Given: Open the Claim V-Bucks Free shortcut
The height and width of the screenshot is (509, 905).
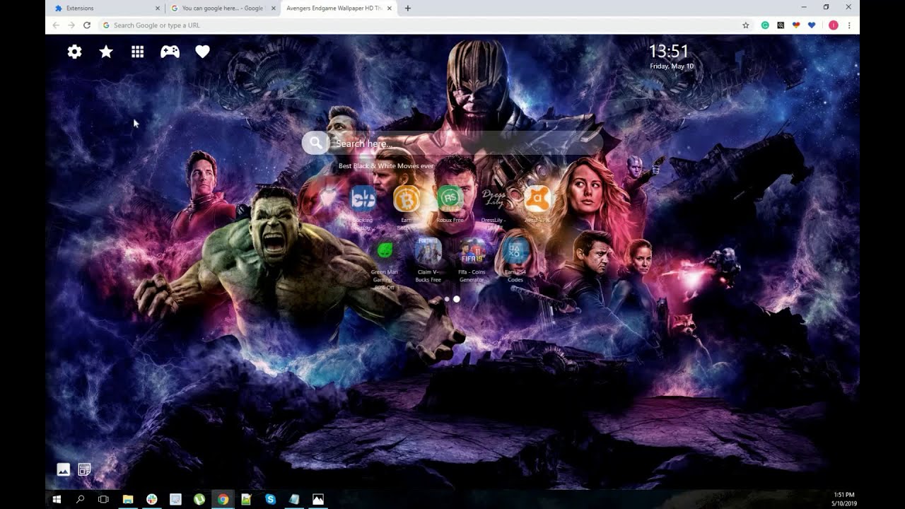Looking at the screenshot, I should [x=428, y=250].
